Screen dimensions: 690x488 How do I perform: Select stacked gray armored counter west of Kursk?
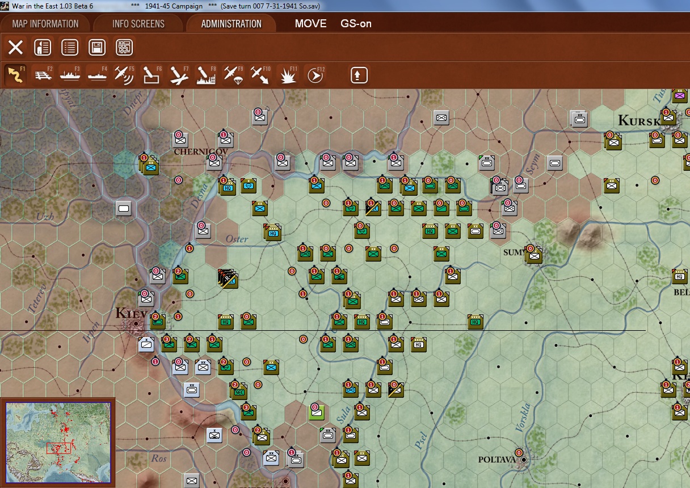pyautogui.click(x=579, y=119)
